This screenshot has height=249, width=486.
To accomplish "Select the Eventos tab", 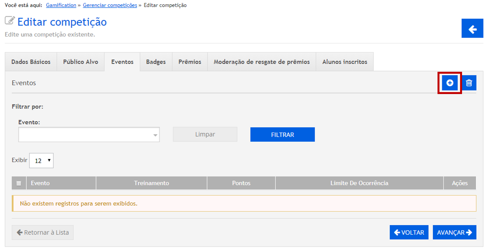I will click(122, 62).
